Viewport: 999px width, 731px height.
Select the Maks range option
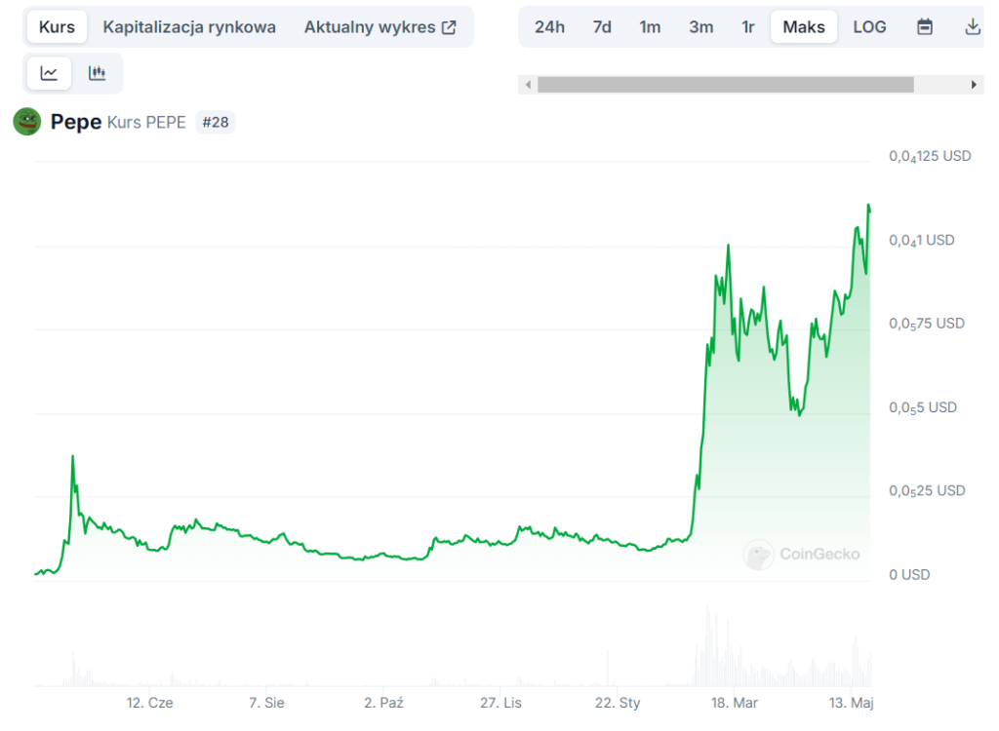pos(804,27)
